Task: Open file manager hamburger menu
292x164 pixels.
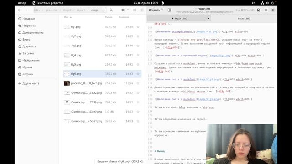Action: pos(135,10)
